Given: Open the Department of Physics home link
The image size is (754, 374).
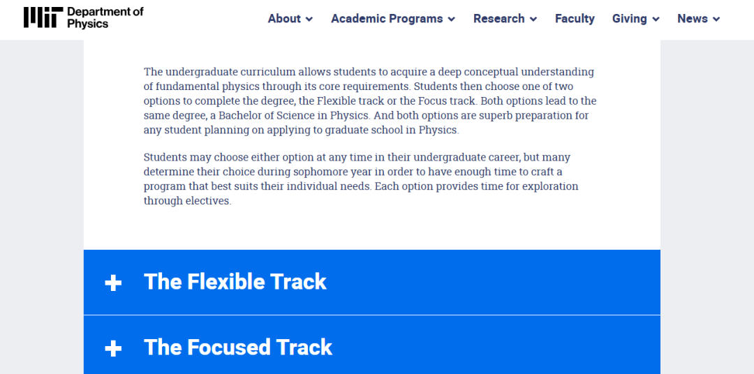Looking at the screenshot, I should 105,17.
